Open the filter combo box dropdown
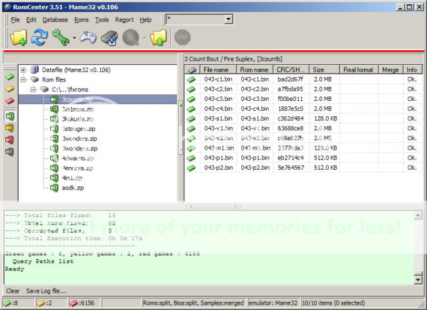 228,20
